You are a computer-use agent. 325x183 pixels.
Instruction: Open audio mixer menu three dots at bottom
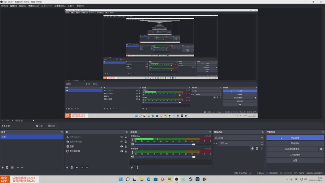[x=137, y=168]
